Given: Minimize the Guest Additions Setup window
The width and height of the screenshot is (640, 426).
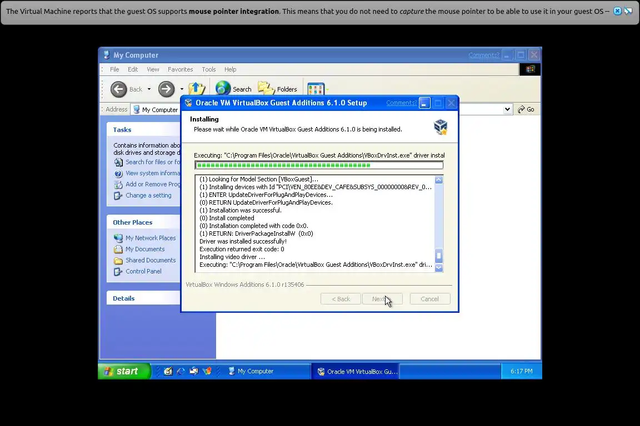Looking at the screenshot, I should [424, 103].
